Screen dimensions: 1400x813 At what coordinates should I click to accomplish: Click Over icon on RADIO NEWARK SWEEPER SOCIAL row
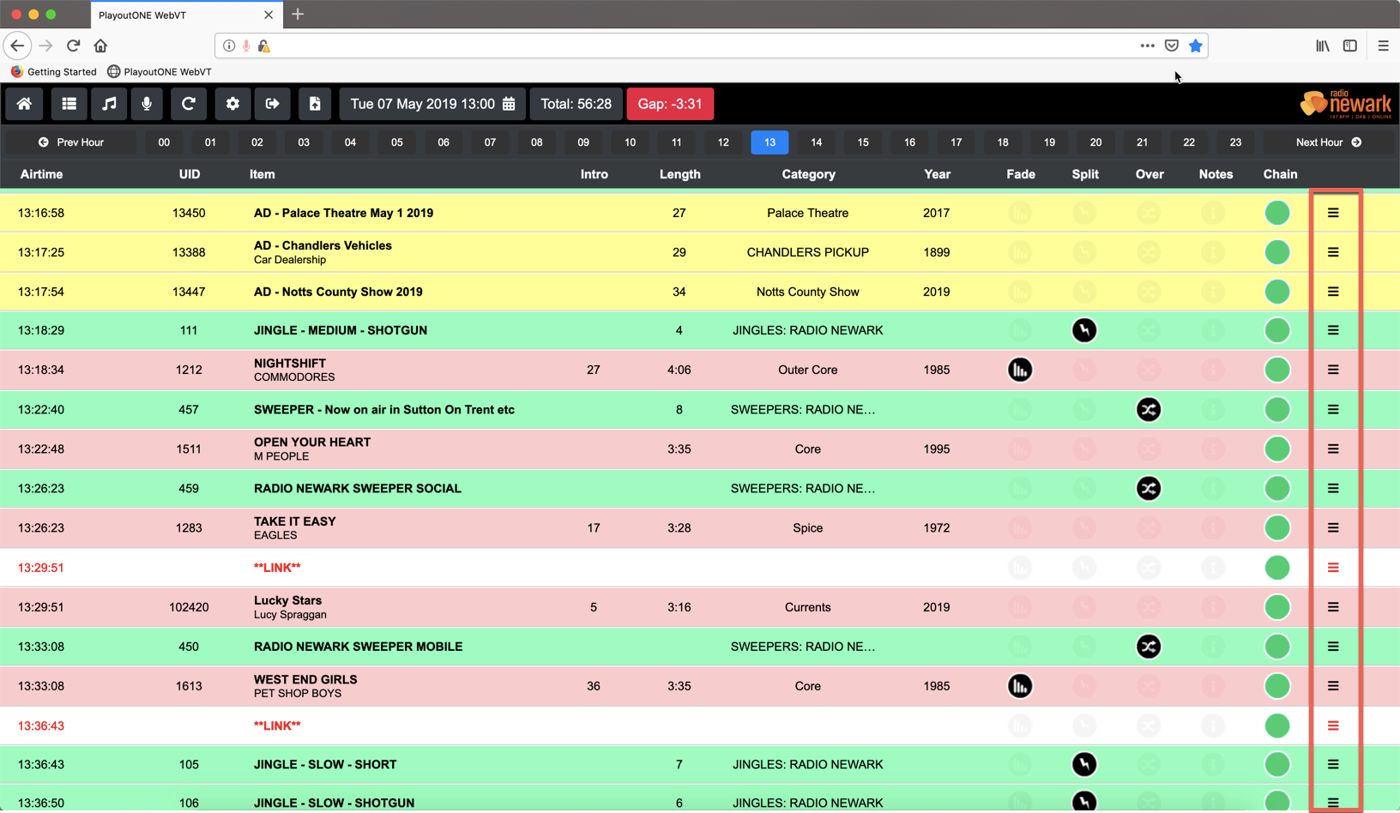1149,488
